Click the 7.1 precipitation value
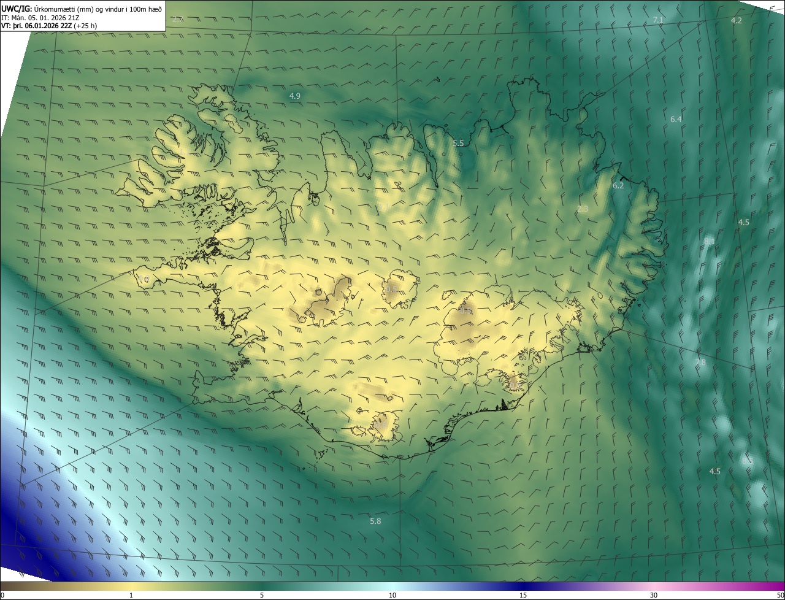The image size is (785, 600). (658, 20)
